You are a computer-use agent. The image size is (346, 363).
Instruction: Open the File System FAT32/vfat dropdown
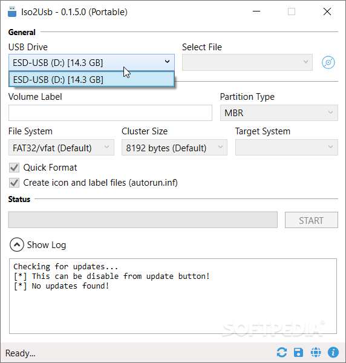coord(61,148)
